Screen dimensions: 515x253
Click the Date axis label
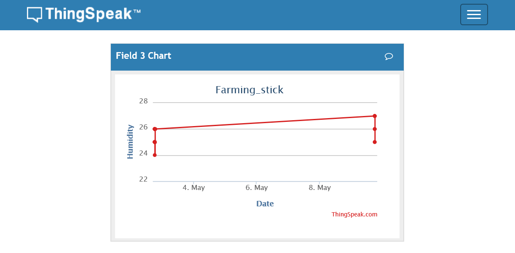point(265,203)
